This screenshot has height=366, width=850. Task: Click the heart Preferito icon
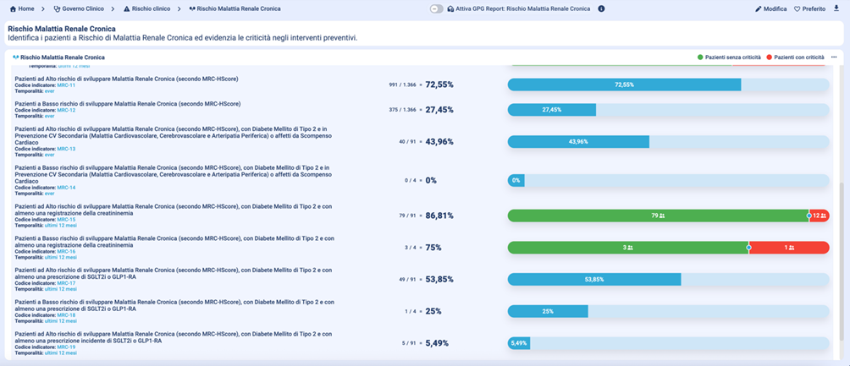coord(798,8)
